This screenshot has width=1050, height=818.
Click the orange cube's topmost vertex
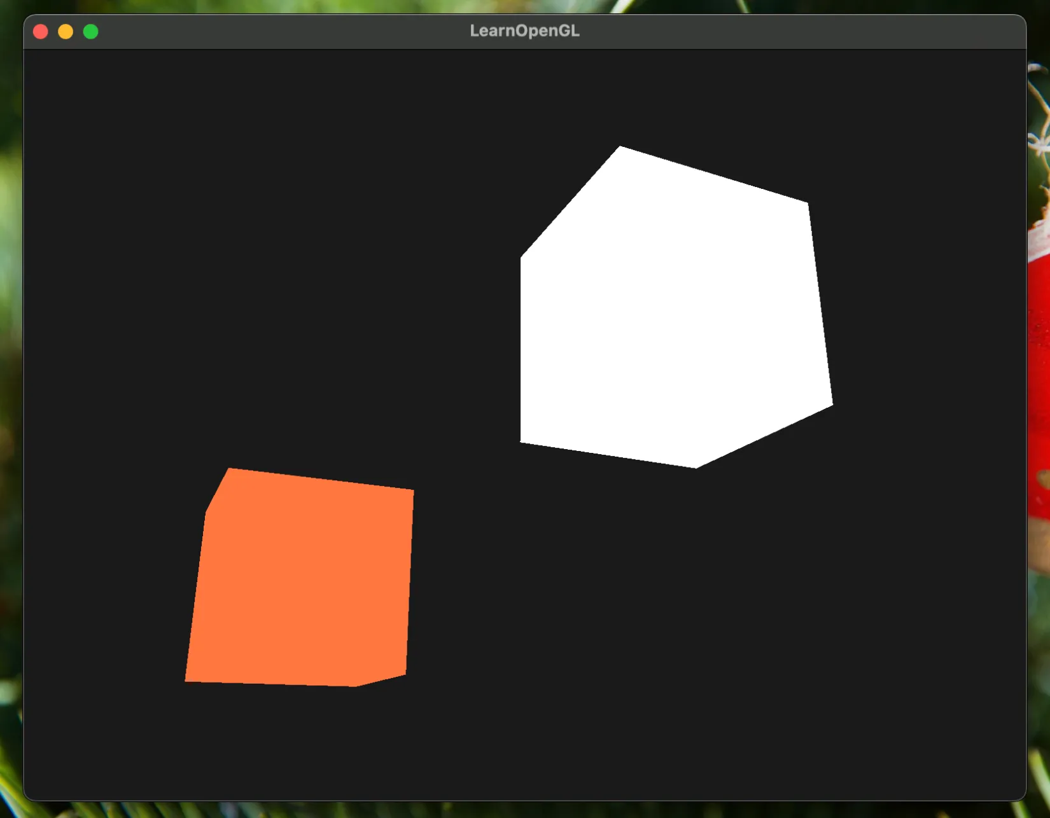(229, 469)
